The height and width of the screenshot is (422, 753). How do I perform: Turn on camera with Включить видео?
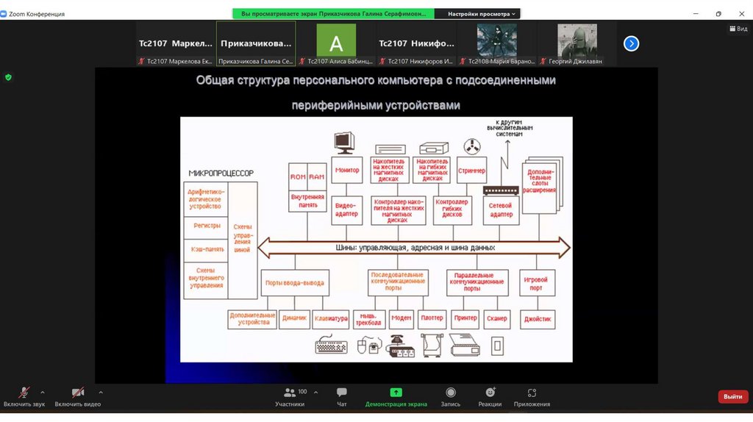tap(77, 397)
